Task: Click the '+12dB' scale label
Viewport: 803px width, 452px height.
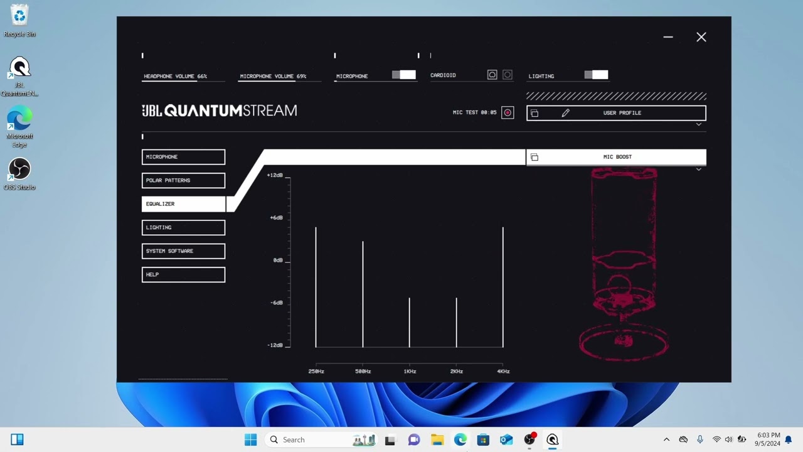Action: (x=275, y=175)
